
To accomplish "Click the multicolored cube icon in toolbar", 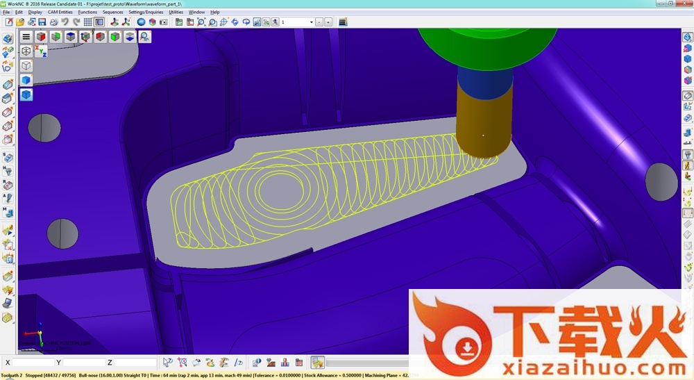I will pos(152,22).
